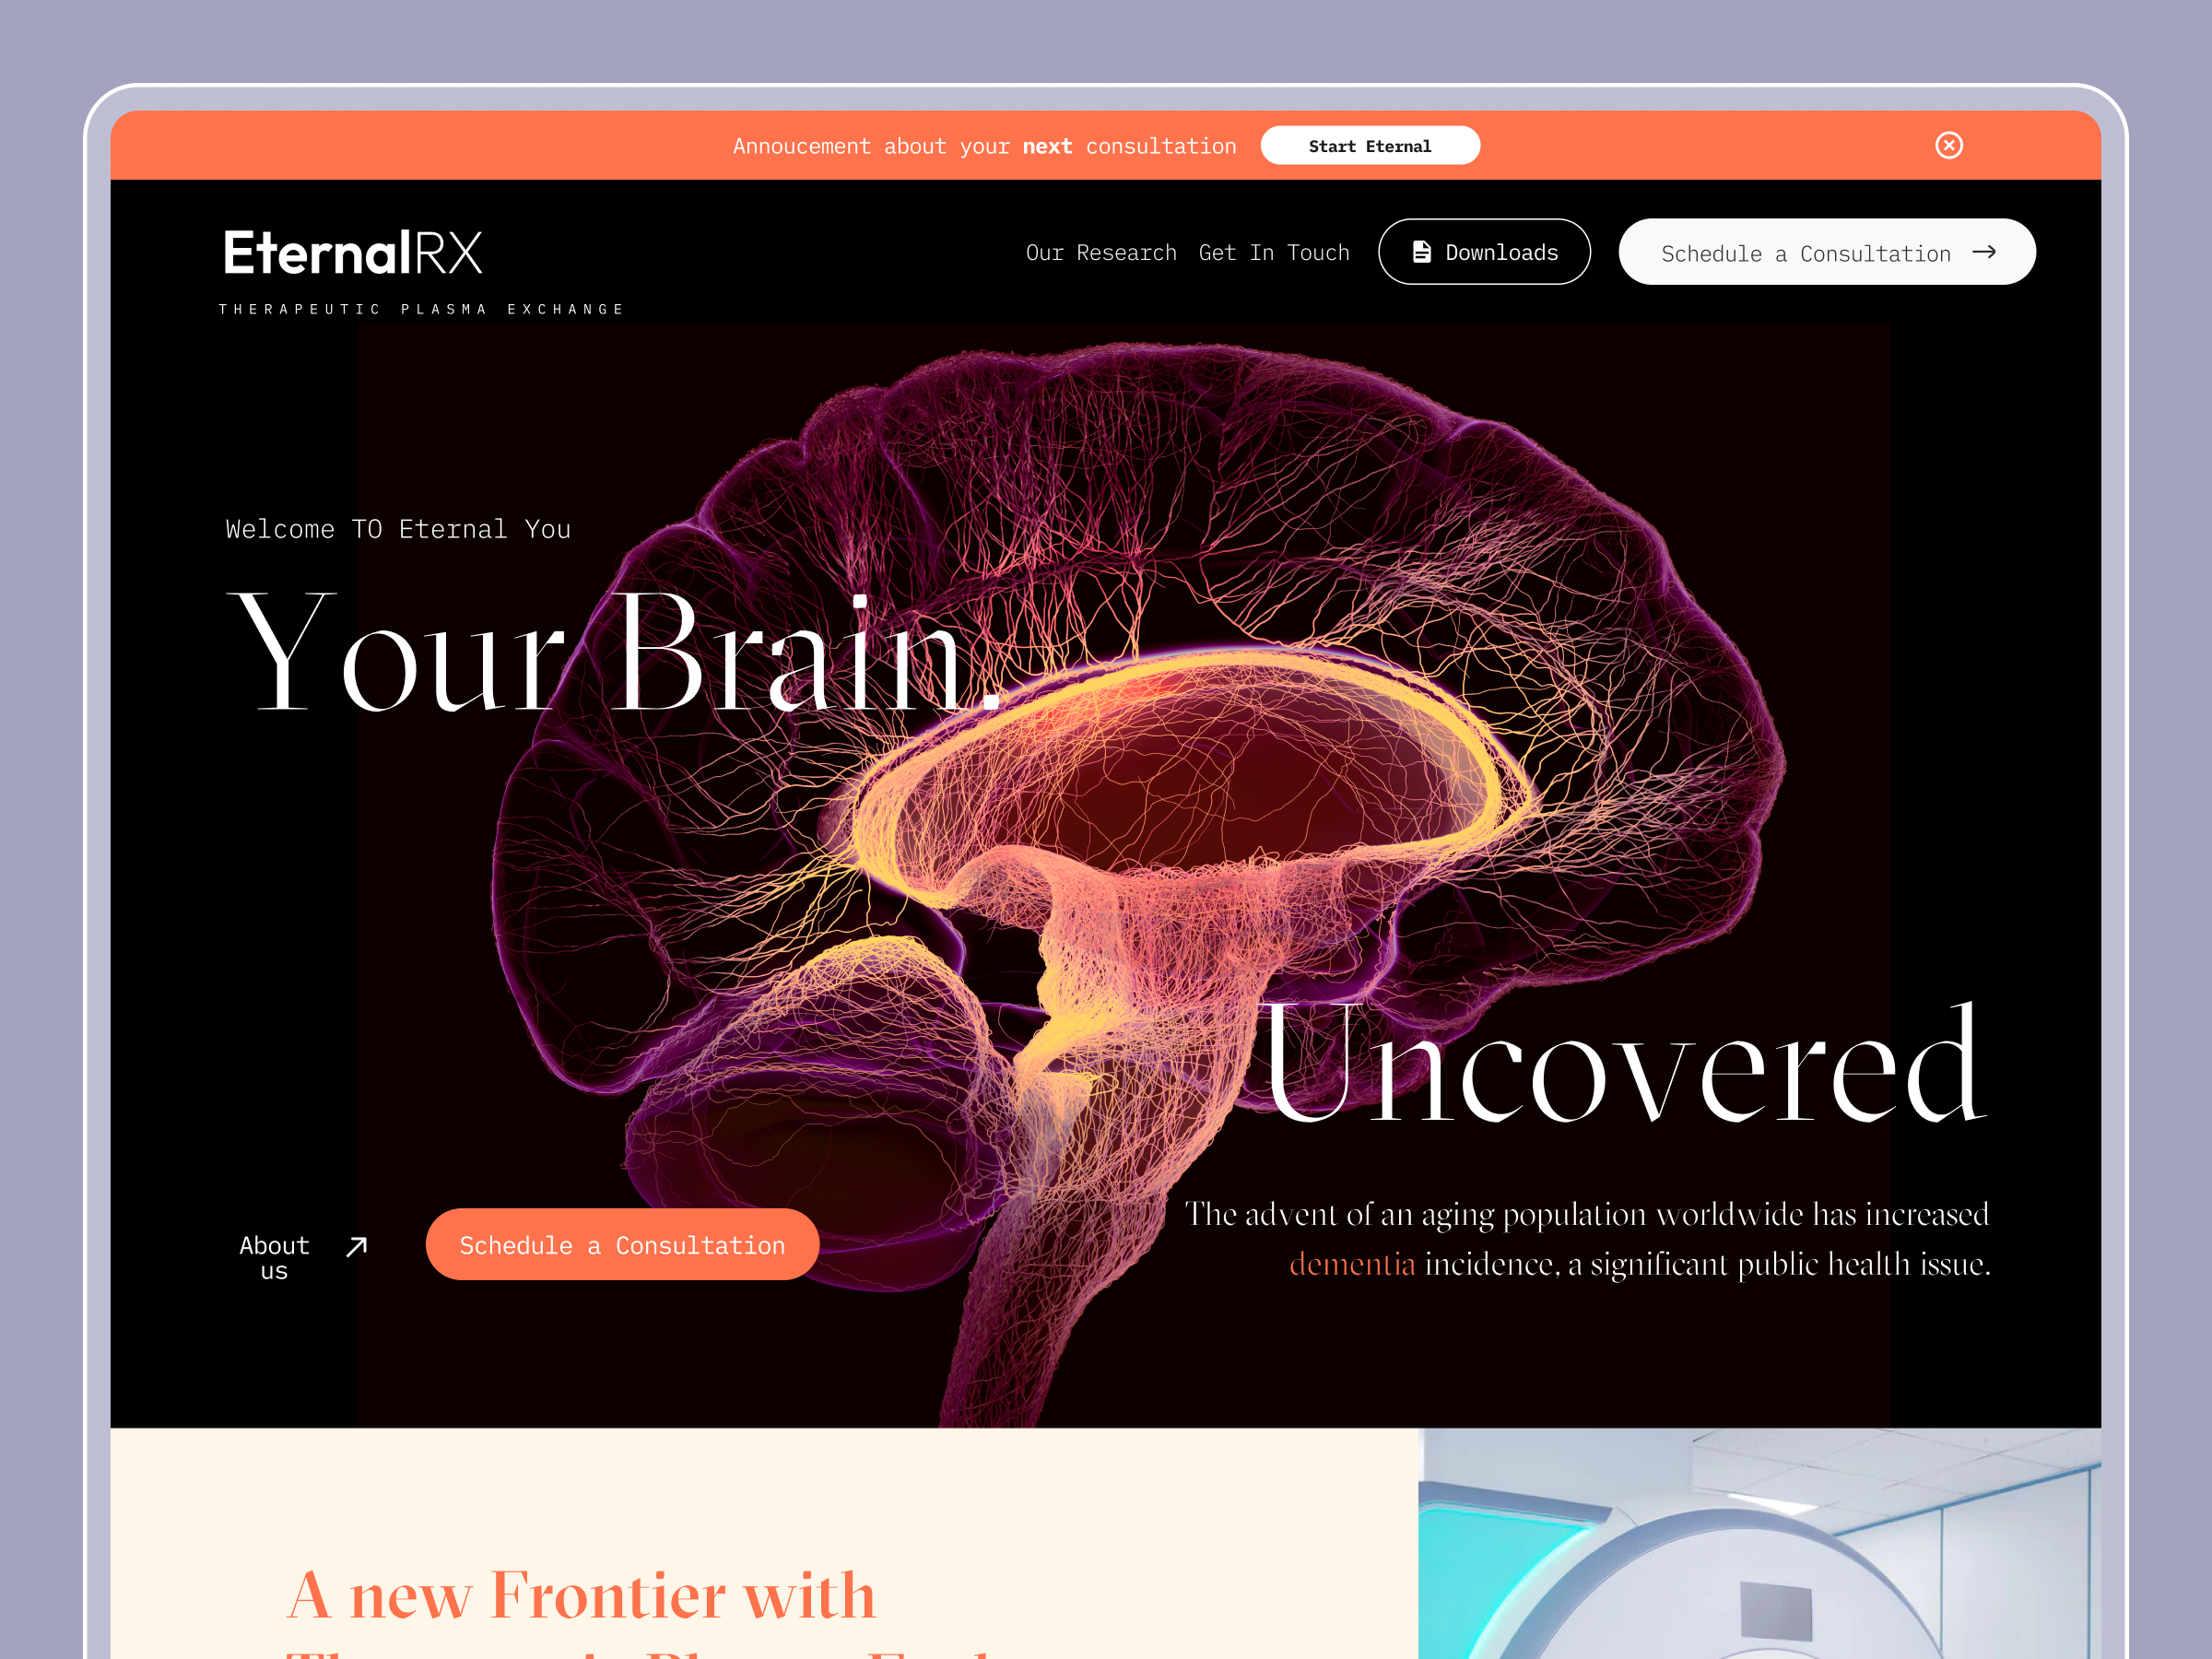Click the orange Schedule a Consultation hero button
Image resolution: width=2212 pixels, height=1659 pixels.
click(622, 1244)
